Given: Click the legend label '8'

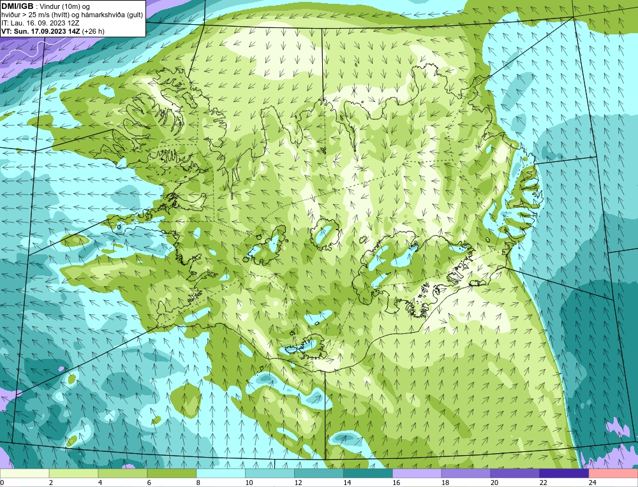Looking at the screenshot, I should tap(198, 483).
